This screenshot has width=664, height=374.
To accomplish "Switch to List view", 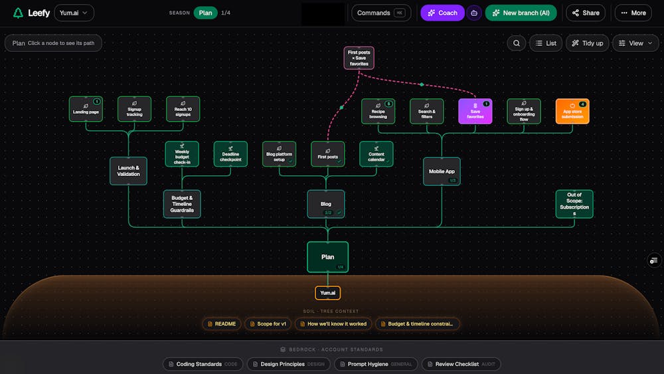I will click(546, 43).
